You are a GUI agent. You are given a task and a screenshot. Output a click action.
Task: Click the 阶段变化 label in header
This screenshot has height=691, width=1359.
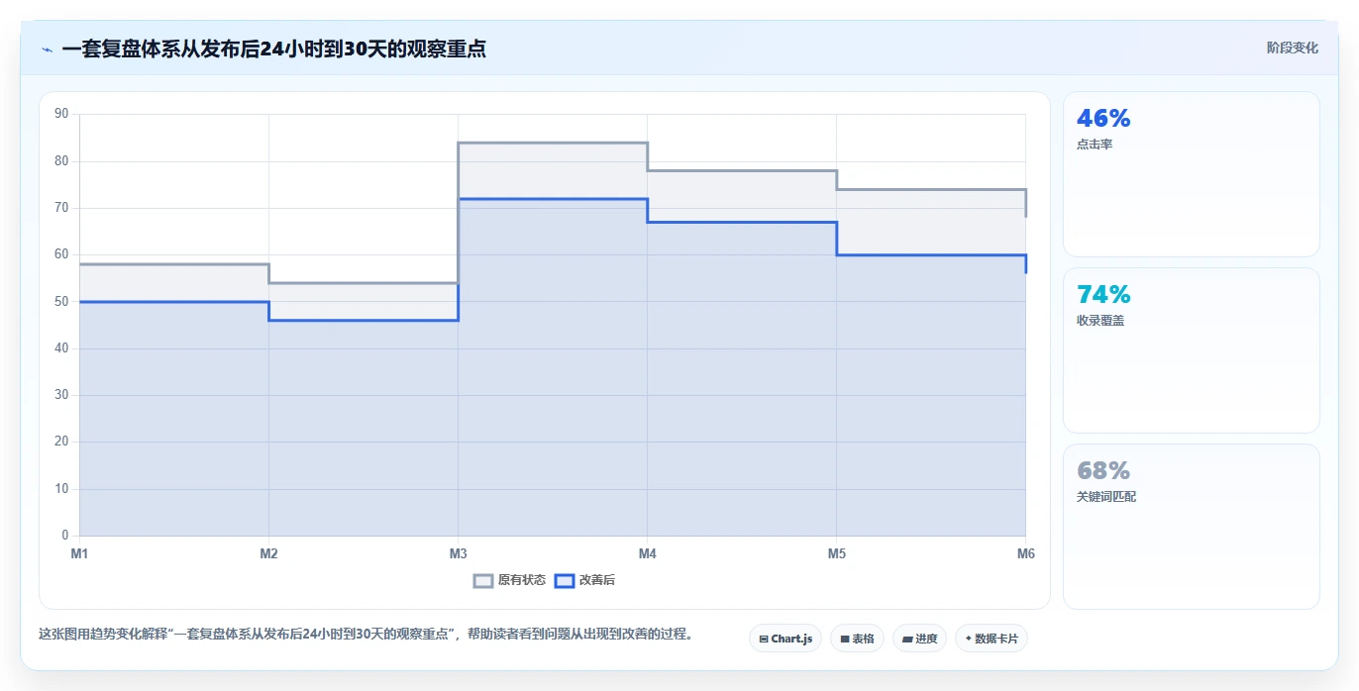tap(1293, 48)
